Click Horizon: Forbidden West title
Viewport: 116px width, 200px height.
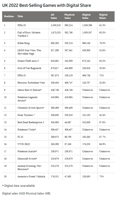[x=31, y=83]
